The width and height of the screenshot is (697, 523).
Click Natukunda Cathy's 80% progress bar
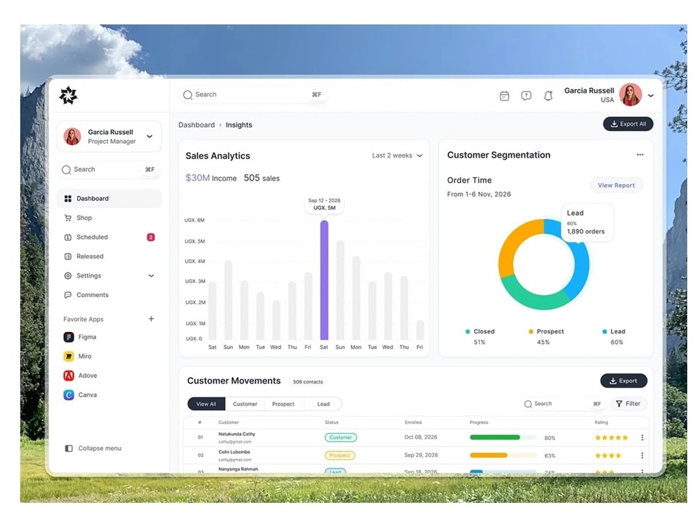coord(503,438)
